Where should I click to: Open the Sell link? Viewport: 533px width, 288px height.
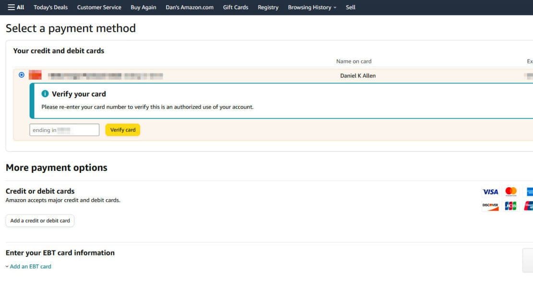[350, 7]
